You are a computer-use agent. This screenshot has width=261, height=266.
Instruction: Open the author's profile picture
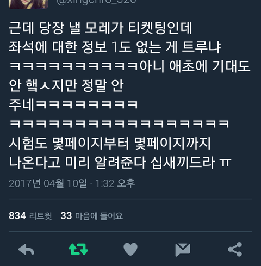point(28,4)
